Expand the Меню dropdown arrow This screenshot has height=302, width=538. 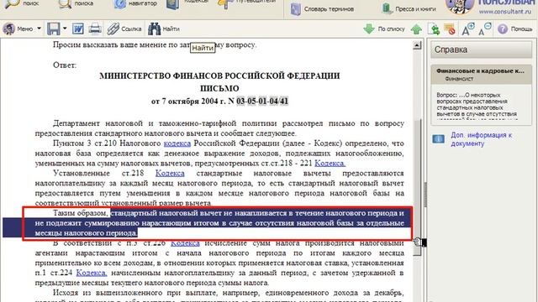(39, 29)
